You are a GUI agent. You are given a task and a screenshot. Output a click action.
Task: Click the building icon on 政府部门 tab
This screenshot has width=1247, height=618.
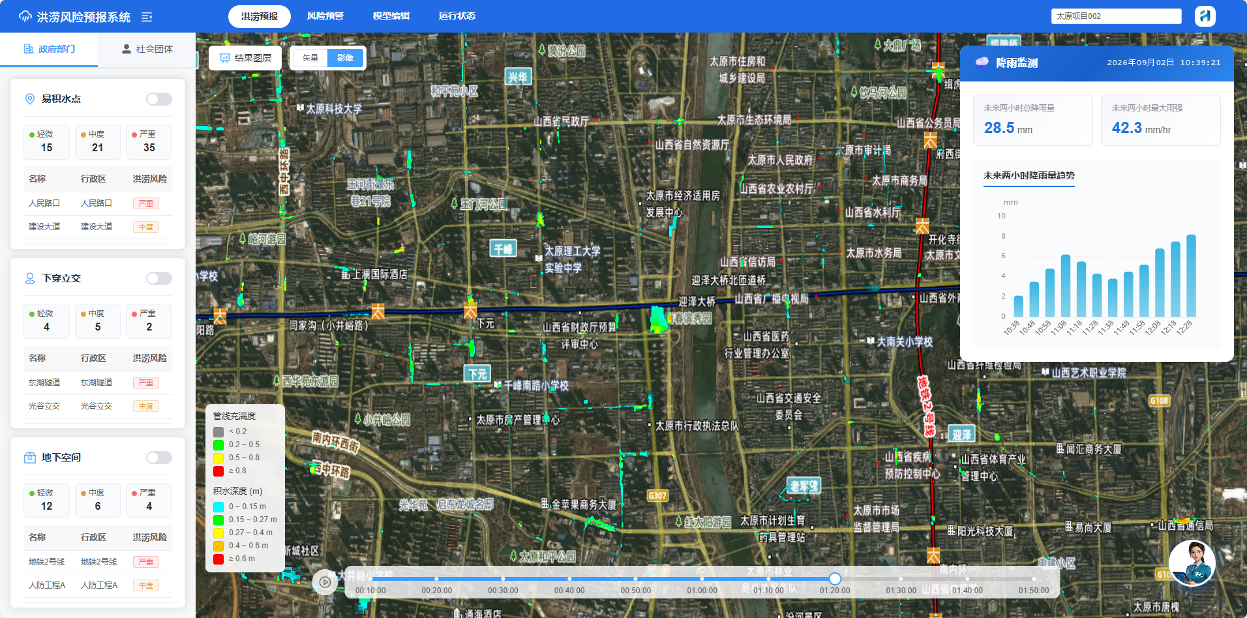[x=29, y=49]
